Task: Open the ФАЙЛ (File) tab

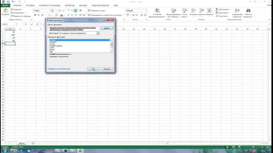Action: (x=6, y=6)
